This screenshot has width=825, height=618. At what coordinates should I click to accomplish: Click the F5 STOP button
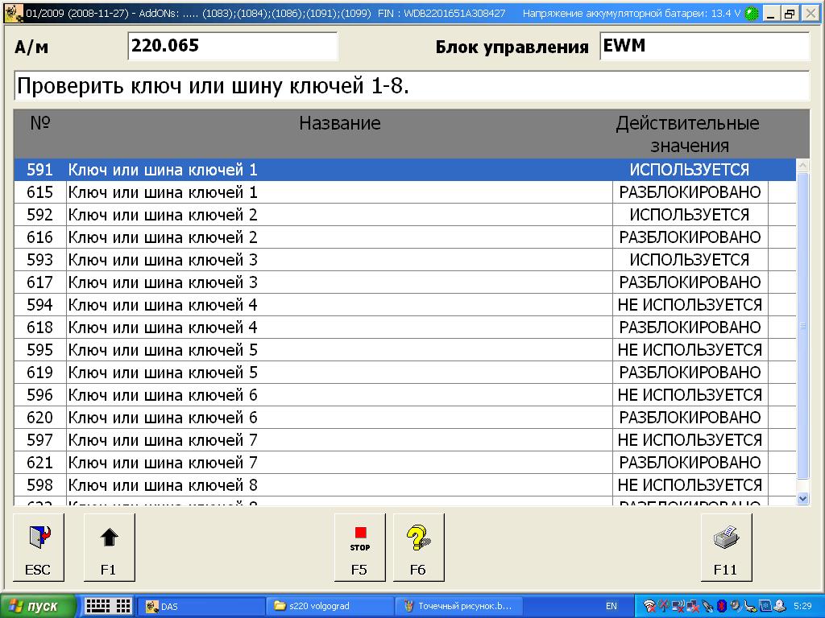tap(360, 547)
